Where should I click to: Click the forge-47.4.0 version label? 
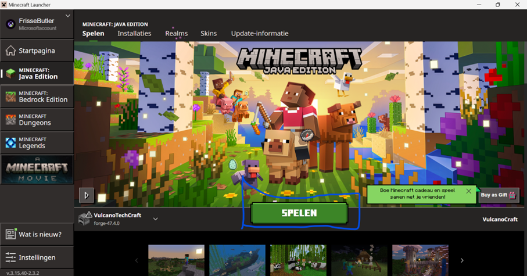tap(106, 223)
